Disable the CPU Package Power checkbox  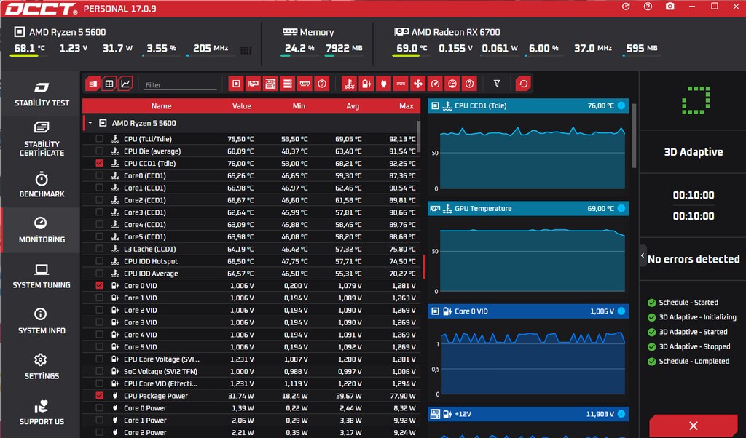coord(99,395)
